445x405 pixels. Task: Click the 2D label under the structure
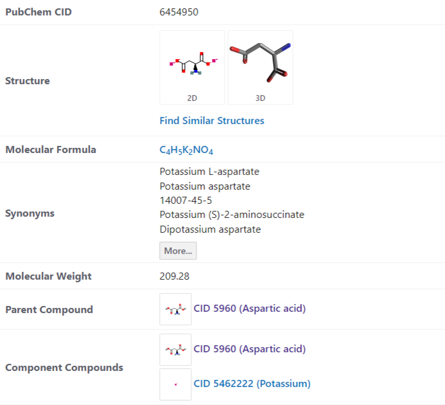(192, 98)
